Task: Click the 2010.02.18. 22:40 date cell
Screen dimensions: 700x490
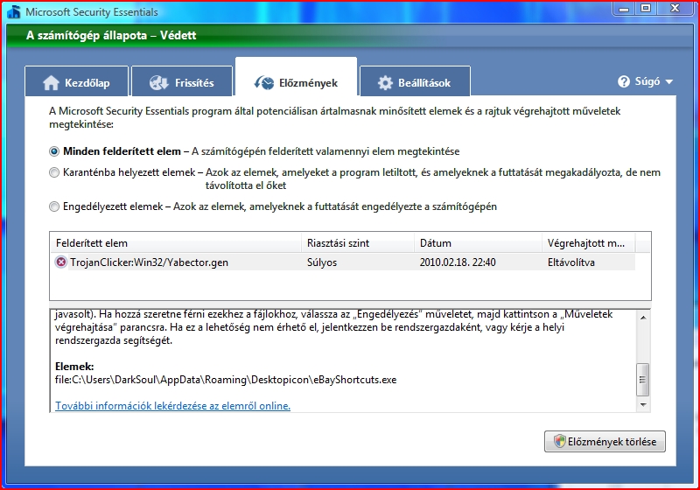Action: 458,262
